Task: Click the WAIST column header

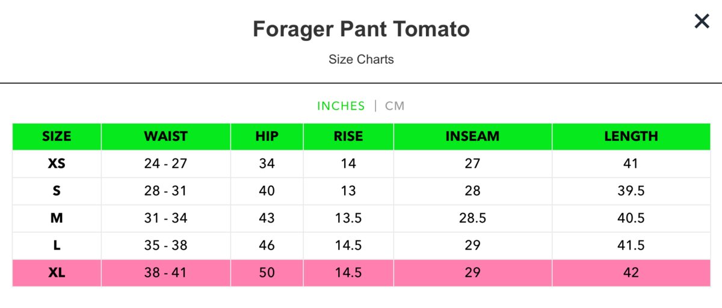Action: point(165,137)
